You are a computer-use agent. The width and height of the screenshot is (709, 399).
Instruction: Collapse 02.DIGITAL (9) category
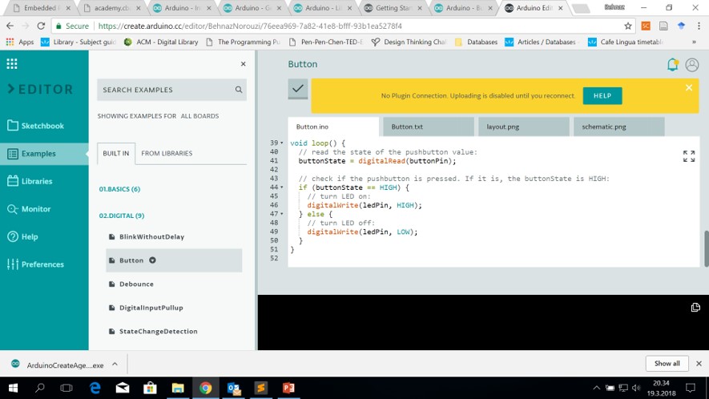click(x=122, y=216)
